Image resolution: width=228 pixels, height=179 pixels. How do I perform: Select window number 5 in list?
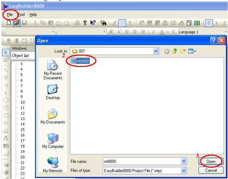coord(21,75)
